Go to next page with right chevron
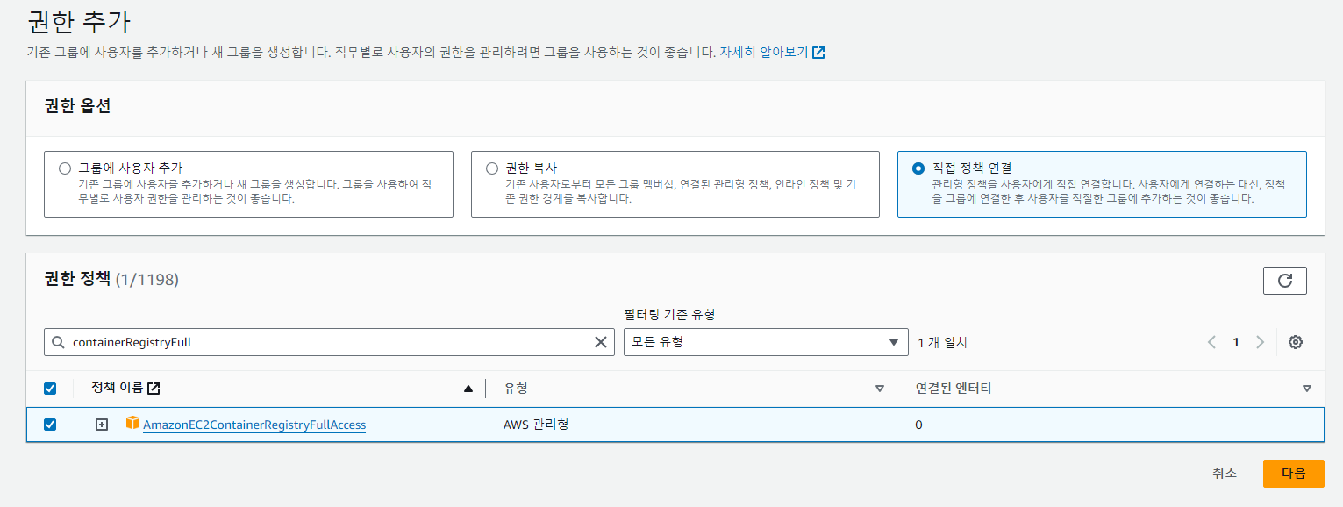Viewport: 1343px width, 507px height. point(1260,342)
